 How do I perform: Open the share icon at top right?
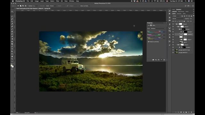(193, 6)
